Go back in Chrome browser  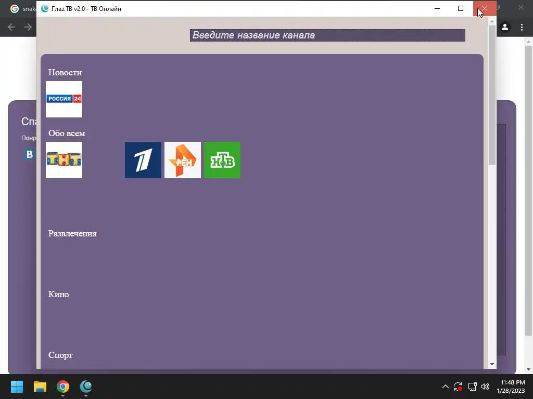(x=11, y=27)
